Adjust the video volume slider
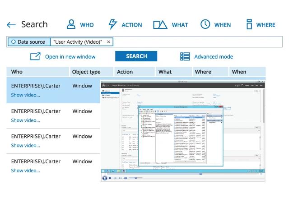 coord(135,178)
